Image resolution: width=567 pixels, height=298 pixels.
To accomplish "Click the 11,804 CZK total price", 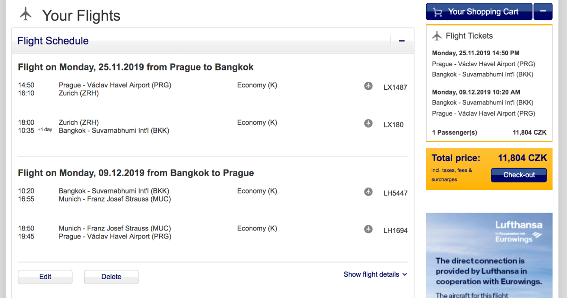I will [x=522, y=158].
